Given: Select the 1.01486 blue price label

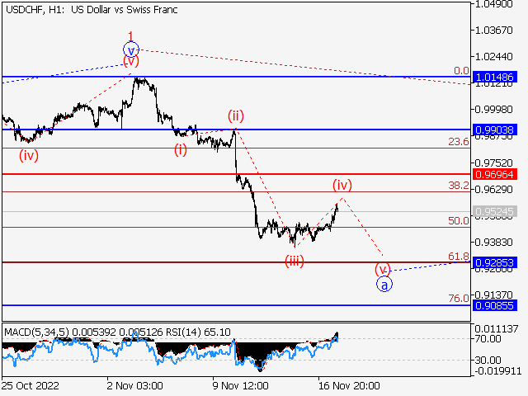Looking at the screenshot, I should tap(495, 77).
